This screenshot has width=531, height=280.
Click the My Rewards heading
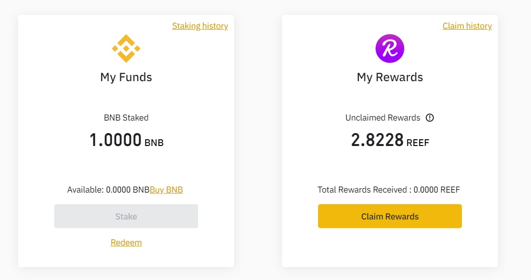pos(390,77)
